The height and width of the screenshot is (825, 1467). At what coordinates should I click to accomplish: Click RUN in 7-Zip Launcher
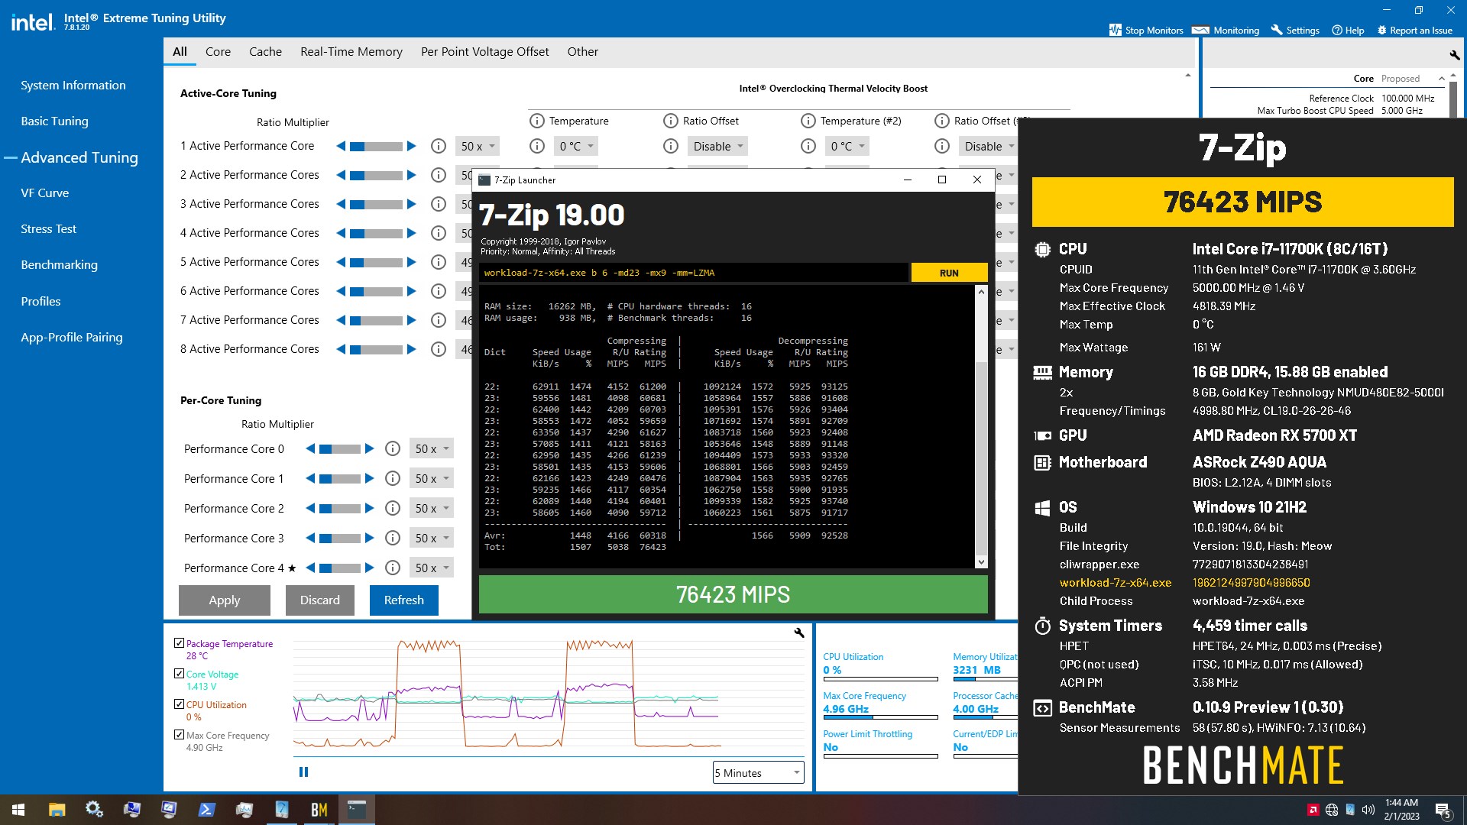[949, 273]
